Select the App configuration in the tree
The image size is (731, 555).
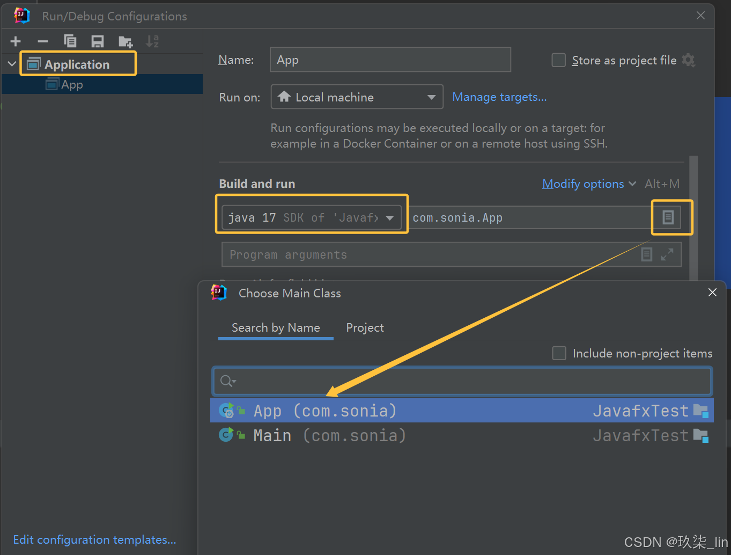pyautogui.click(x=102, y=84)
